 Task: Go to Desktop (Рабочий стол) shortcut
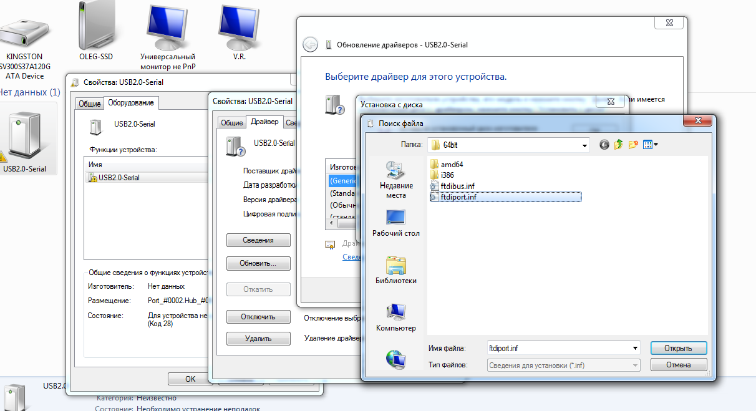tap(396, 223)
